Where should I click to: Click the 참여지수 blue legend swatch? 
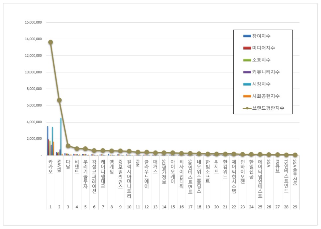click(247, 36)
